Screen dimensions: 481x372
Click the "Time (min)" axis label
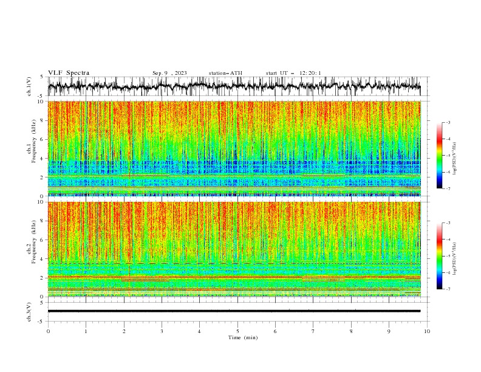coord(243,337)
